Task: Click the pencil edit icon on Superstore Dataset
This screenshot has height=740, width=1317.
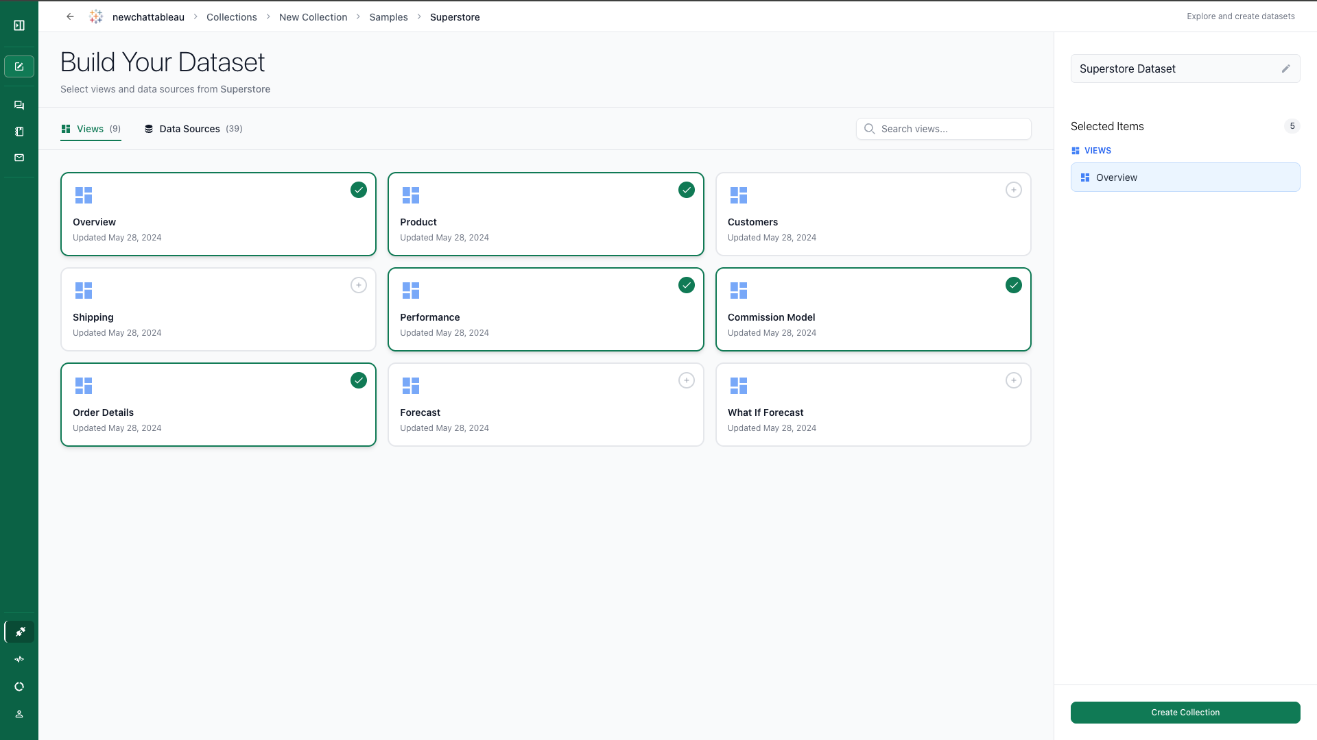Action: pyautogui.click(x=1287, y=69)
